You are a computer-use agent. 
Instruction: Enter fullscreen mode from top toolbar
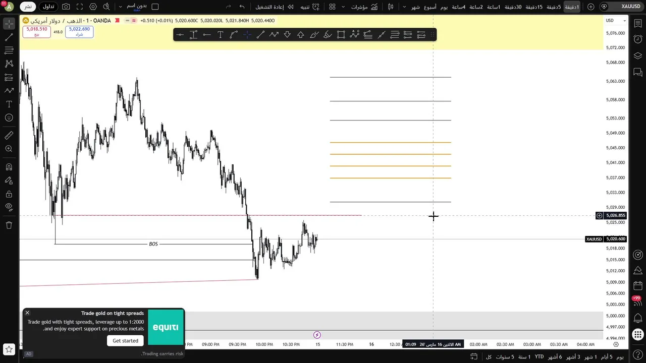click(x=80, y=7)
